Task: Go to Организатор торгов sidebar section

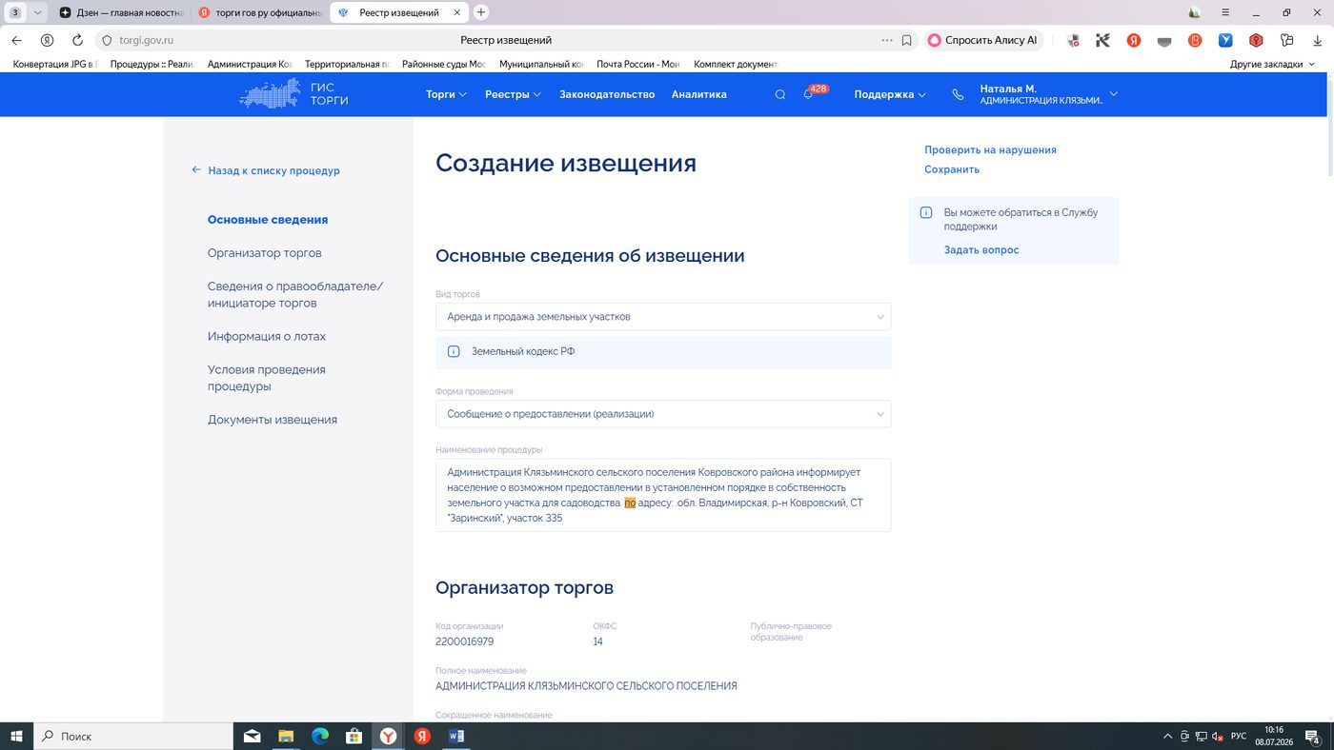Action: pyautogui.click(x=265, y=253)
